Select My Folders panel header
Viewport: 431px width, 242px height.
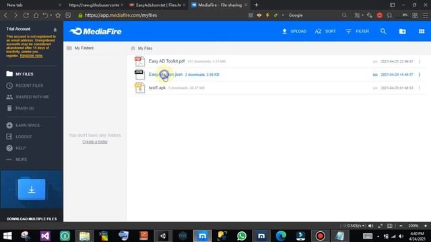tap(80, 48)
